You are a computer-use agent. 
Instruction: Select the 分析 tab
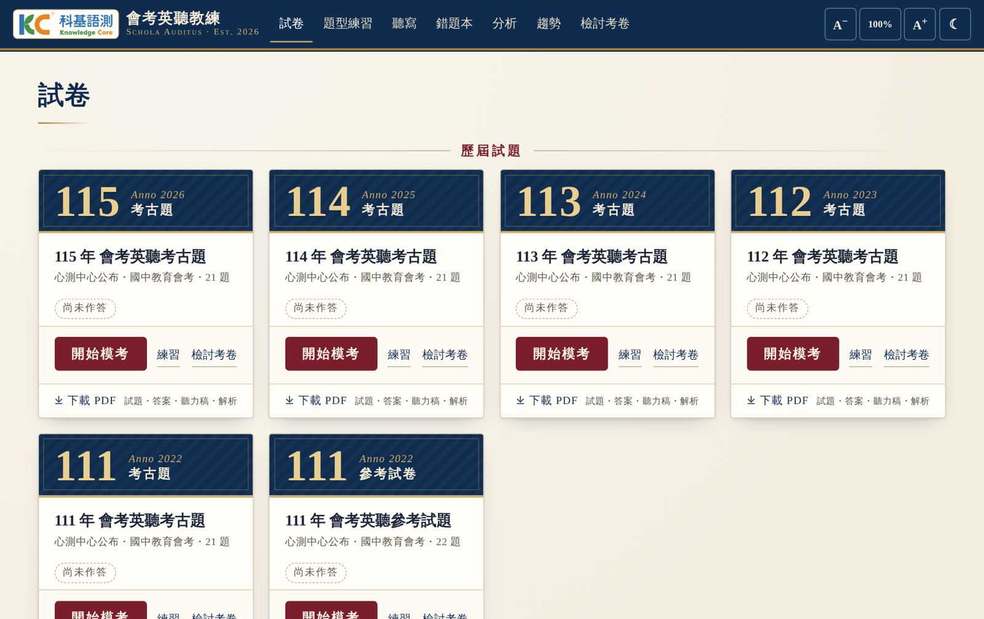504,23
